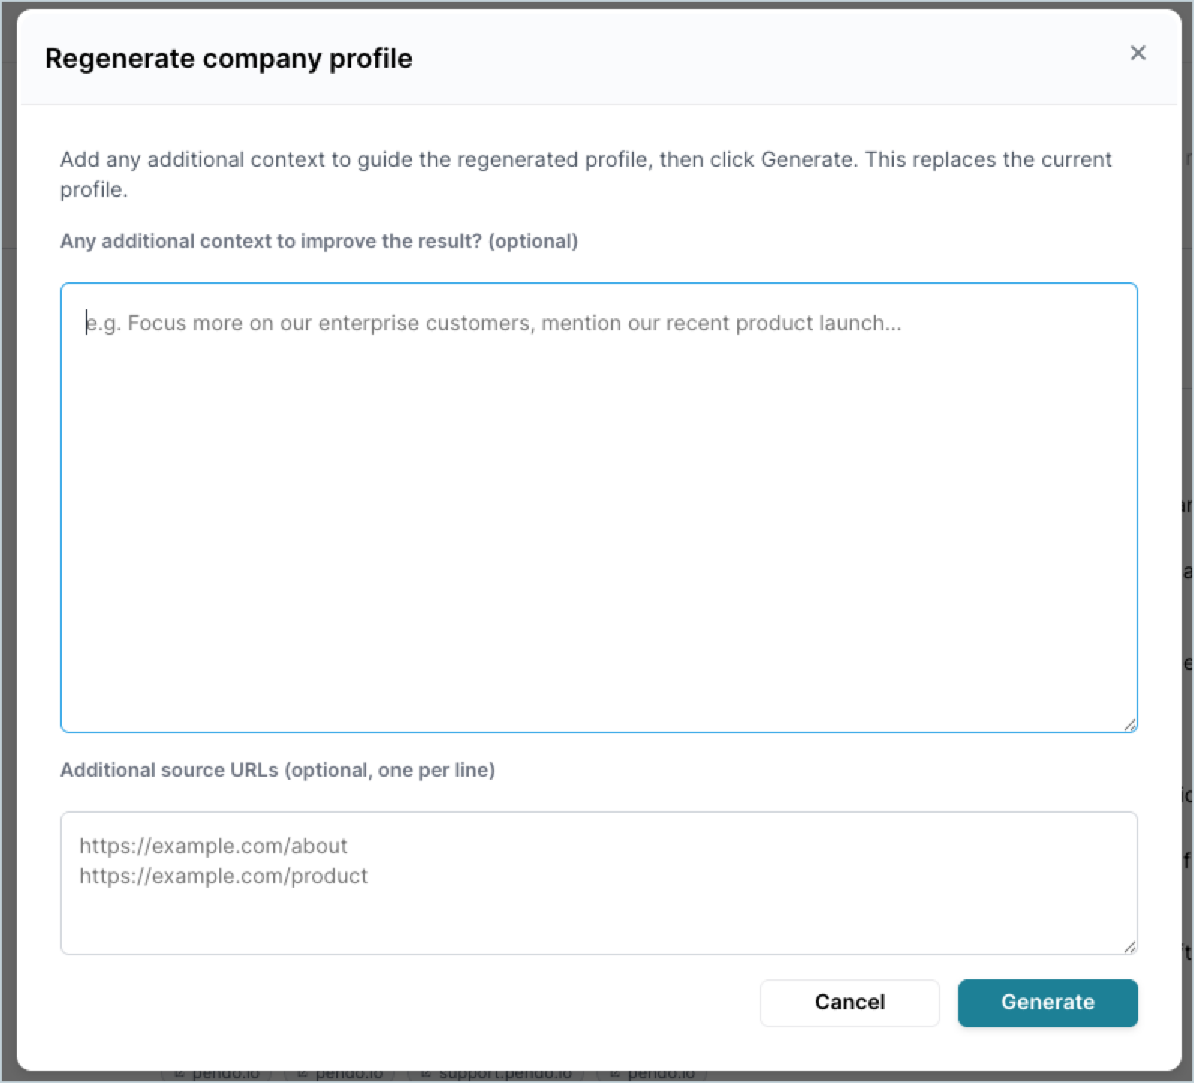Viewport: 1194px width, 1083px height.
Task: Click the first pendo.io source chip
Action: pyautogui.click(x=216, y=1075)
